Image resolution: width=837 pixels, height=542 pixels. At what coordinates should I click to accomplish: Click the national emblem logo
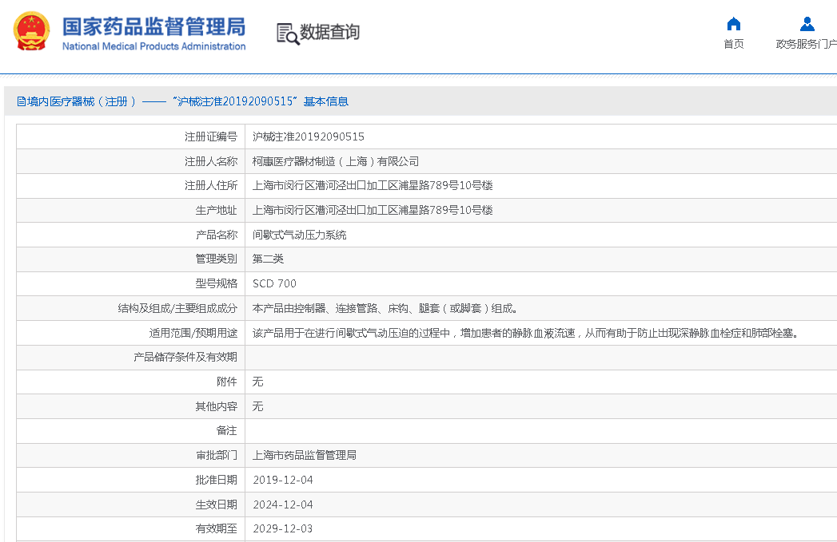point(31,32)
